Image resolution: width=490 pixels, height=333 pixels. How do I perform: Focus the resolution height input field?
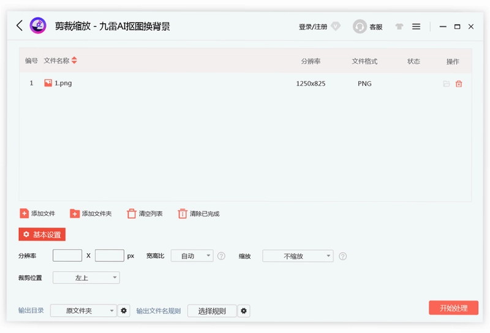click(110, 255)
